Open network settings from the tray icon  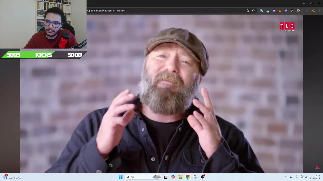tap(302, 177)
